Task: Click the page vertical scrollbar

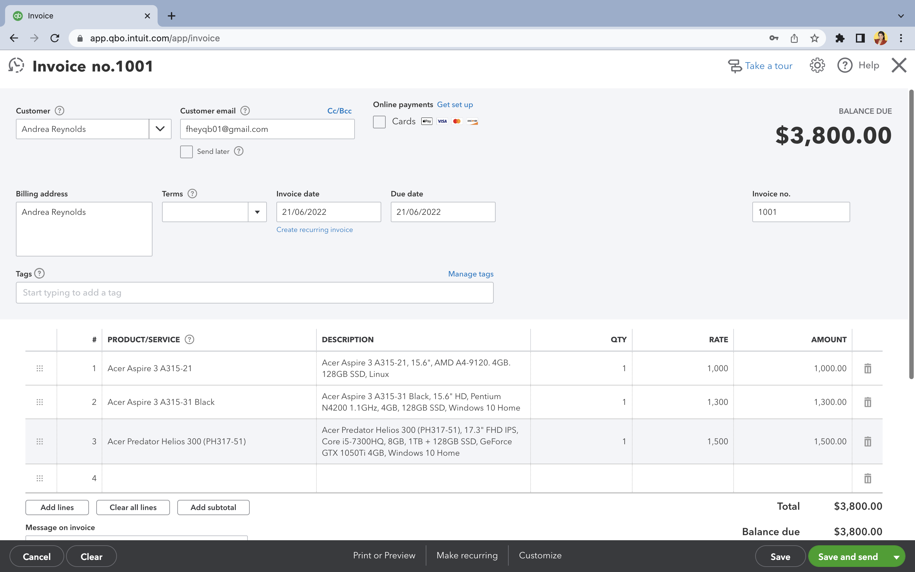Action: (x=911, y=235)
